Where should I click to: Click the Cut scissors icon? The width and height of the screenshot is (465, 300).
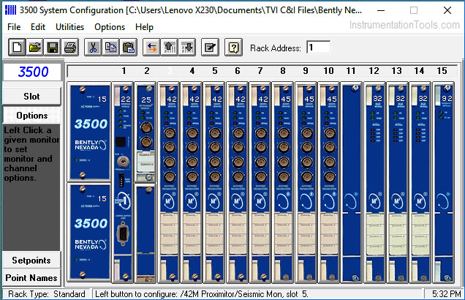[93, 48]
